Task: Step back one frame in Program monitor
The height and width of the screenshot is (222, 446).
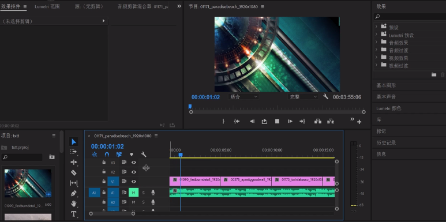Action: coord(252,121)
